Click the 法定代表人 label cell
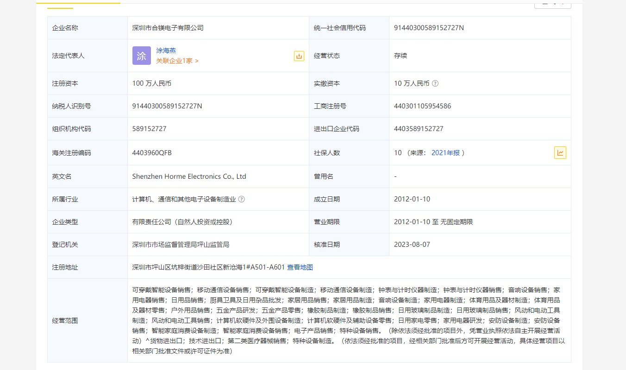 click(88, 56)
